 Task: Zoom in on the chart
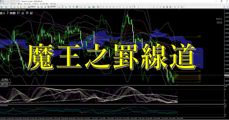point(70,7)
